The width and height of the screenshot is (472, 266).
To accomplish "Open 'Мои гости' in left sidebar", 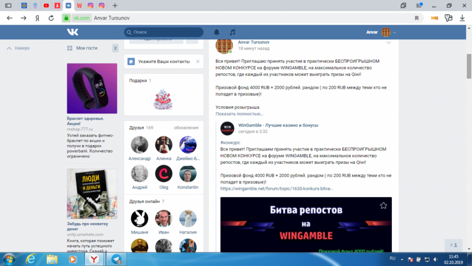I will pos(86,48).
